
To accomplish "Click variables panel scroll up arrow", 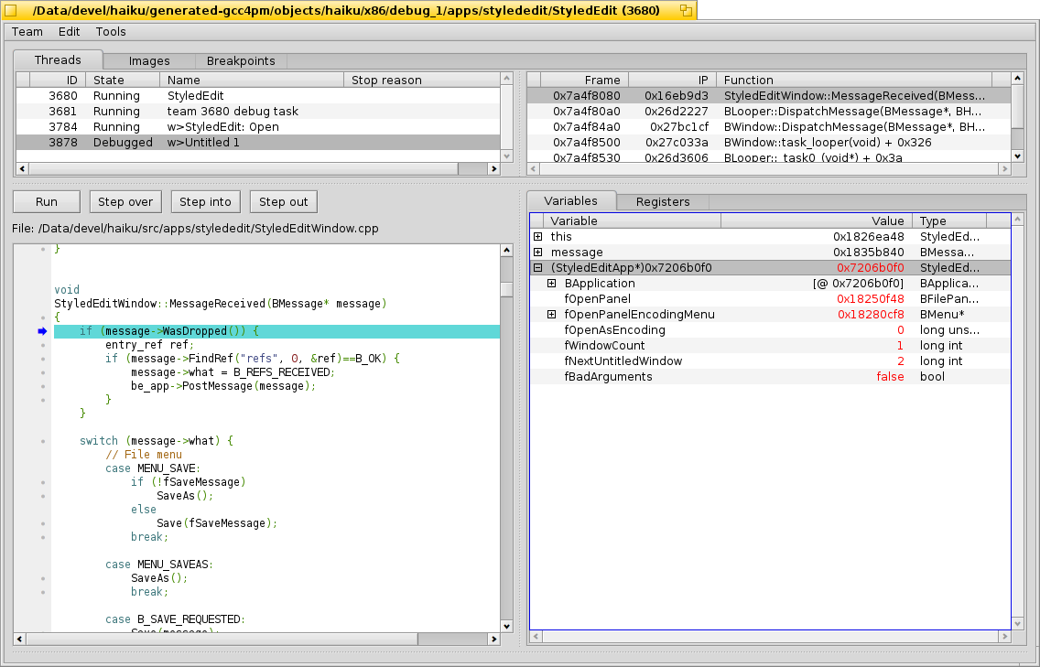I will (x=1018, y=219).
